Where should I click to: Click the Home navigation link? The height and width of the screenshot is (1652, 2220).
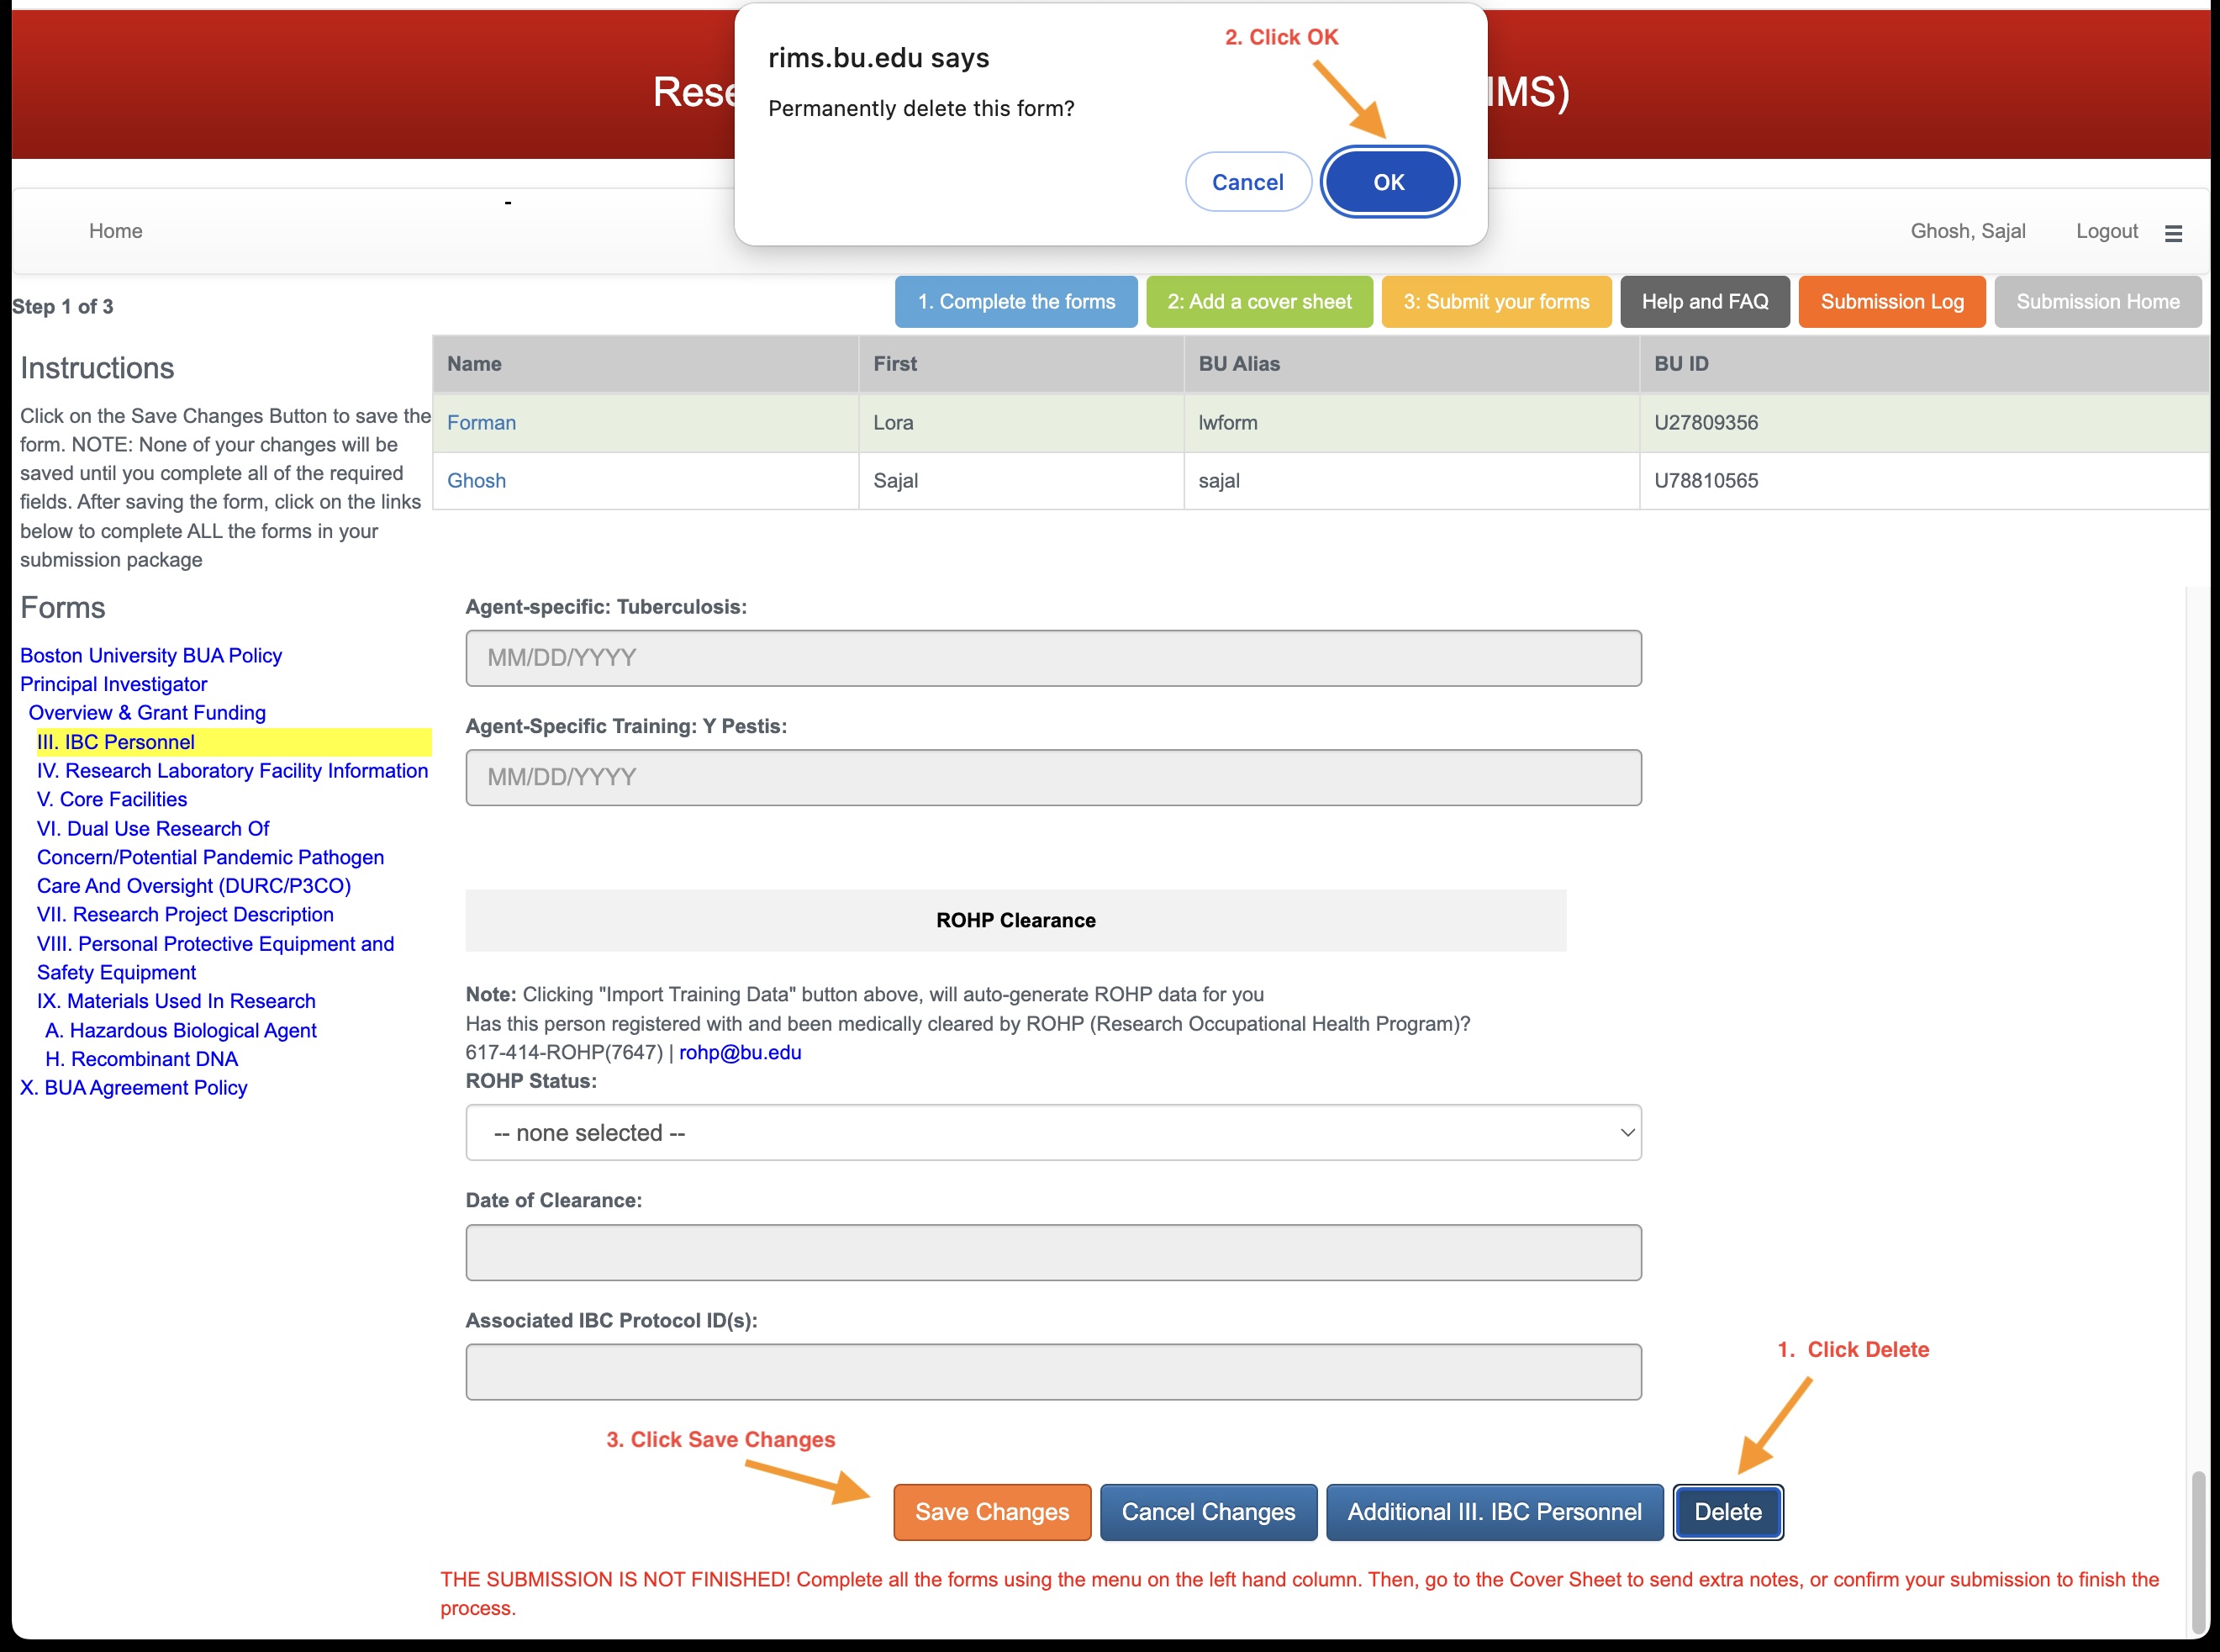coord(116,231)
